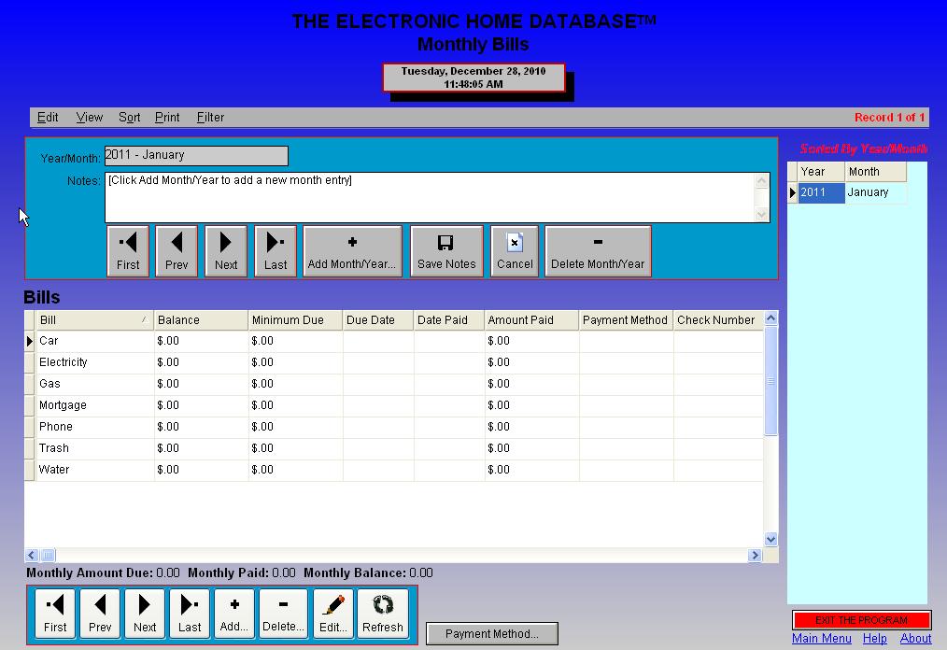Open the Print menu

point(166,117)
